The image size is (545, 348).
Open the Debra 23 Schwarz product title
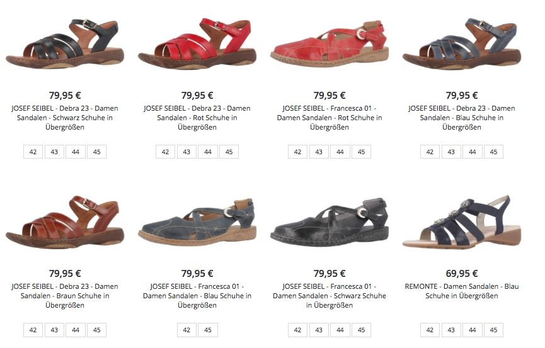(65, 118)
